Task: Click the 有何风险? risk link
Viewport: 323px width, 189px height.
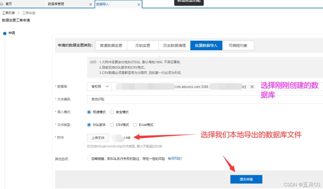Action: (175, 159)
